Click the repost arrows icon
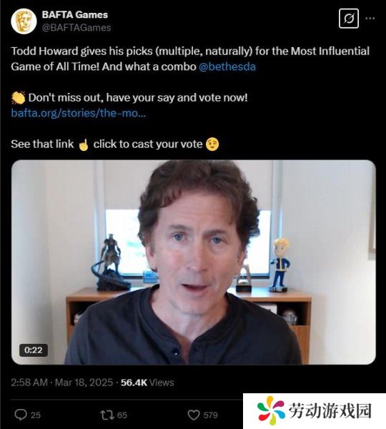Viewport: 386px width, 429px height. point(107,415)
